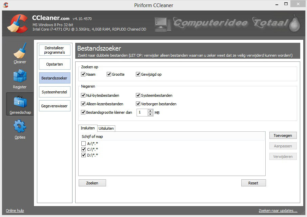The image size is (307, 217).
Task: Uncheck the C:\*.* drive checkbox
Action: point(84,149)
